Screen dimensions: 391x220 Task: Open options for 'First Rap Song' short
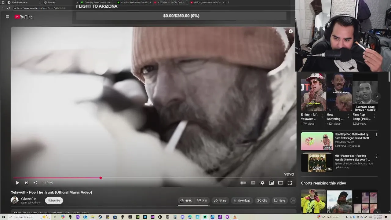[374, 116]
